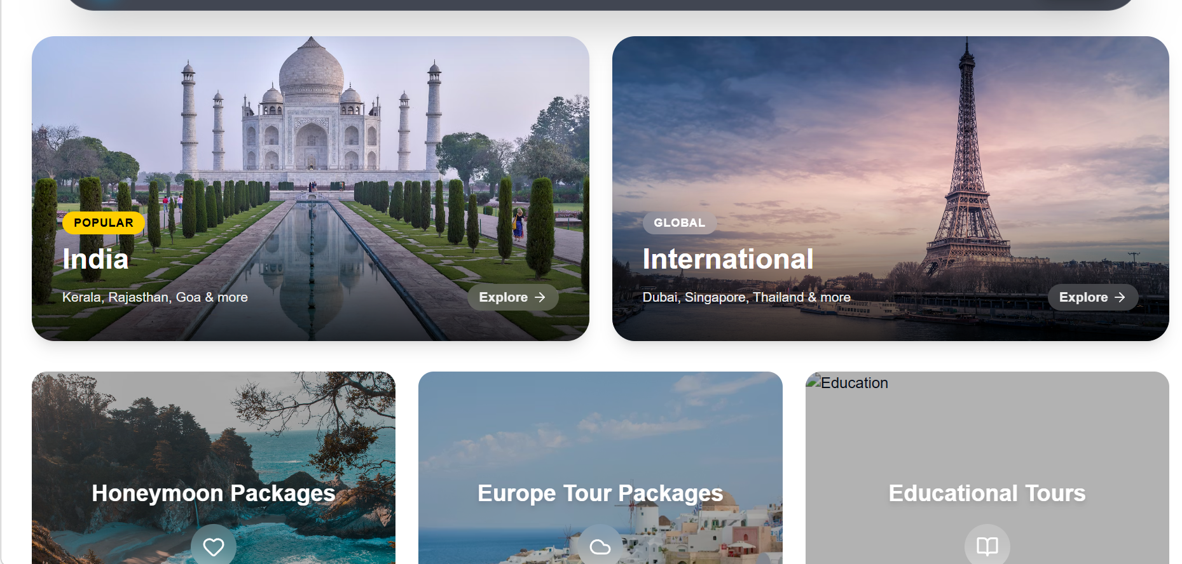The height and width of the screenshot is (564, 1182).
Task: Select the GLOBAL badge on the International card
Action: (679, 223)
